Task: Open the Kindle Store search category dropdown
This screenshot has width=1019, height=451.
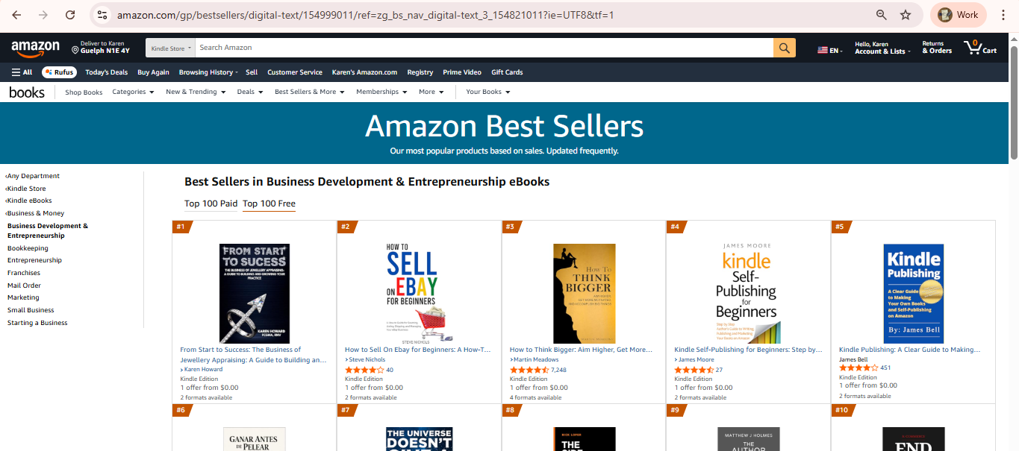Action: pyautogui.click(x=170, y=48)
